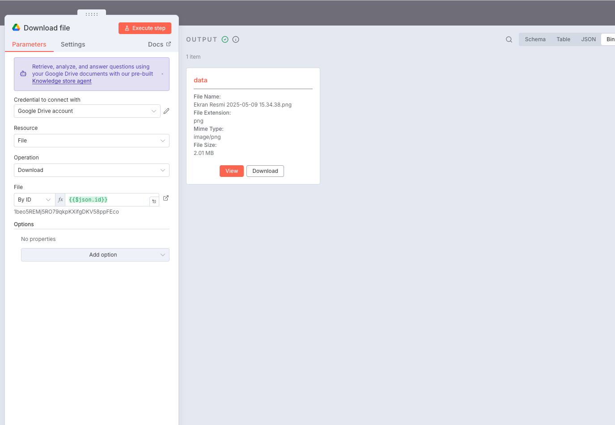Open the expression editor expand icon

154,202
